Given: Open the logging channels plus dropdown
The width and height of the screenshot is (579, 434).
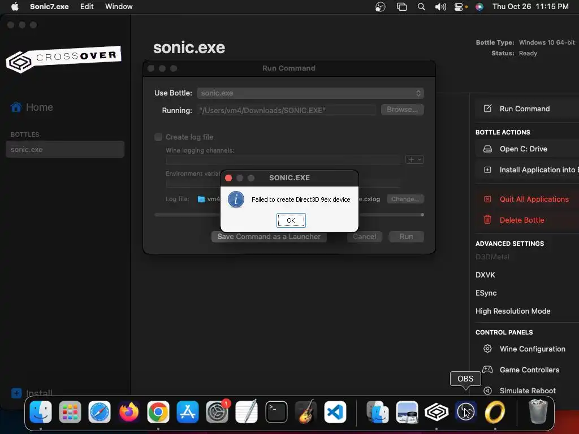Looking at the screenshot, I should (414, 160).
